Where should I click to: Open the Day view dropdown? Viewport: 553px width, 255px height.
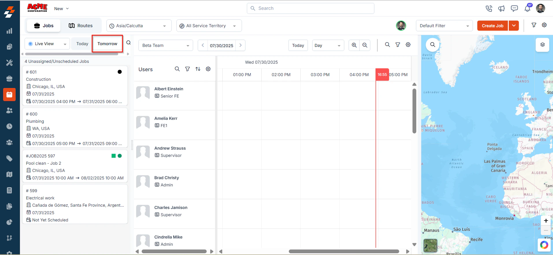(x=328, y=45)
